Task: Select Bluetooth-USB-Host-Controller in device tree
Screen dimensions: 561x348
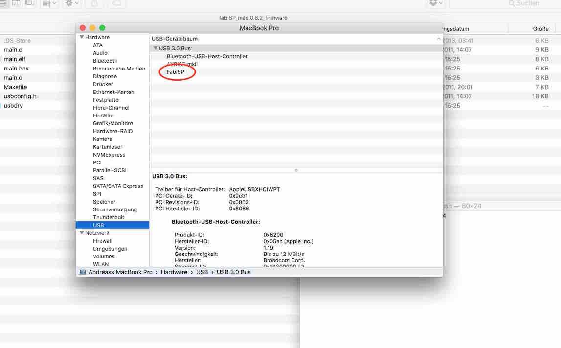Action: point(207,57)
